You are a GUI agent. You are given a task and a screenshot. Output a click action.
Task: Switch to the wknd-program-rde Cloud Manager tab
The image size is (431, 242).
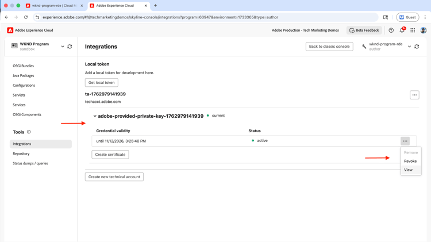55,6
